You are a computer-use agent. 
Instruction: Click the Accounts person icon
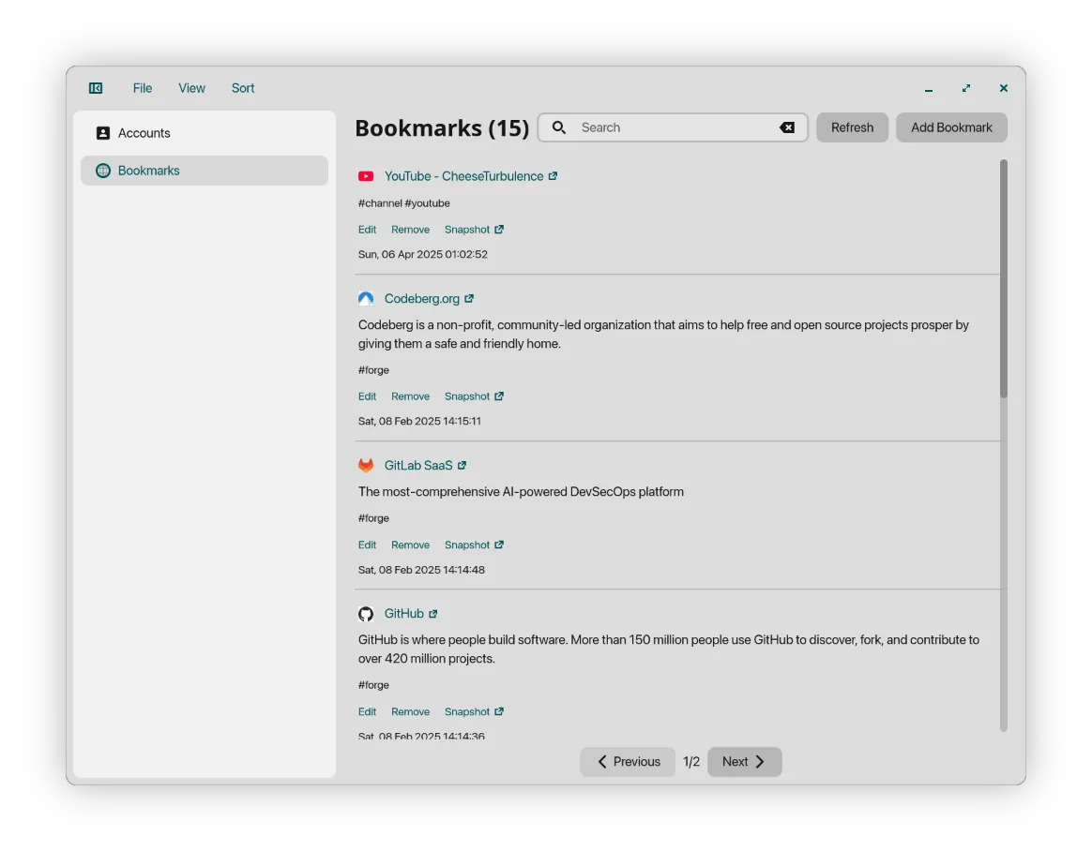click(103, 133)
